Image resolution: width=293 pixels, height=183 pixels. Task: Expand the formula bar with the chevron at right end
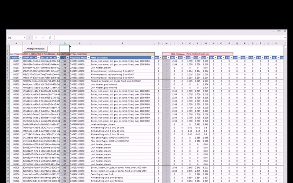click(x=285, y=38)
